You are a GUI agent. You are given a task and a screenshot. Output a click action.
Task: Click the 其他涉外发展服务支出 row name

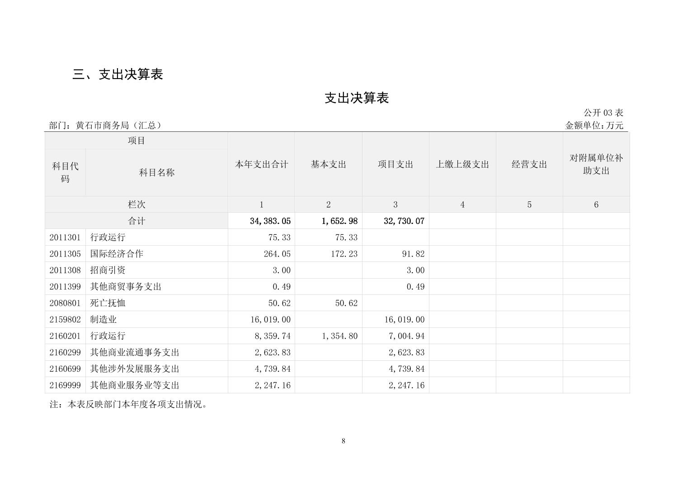[x=135, y=369]
